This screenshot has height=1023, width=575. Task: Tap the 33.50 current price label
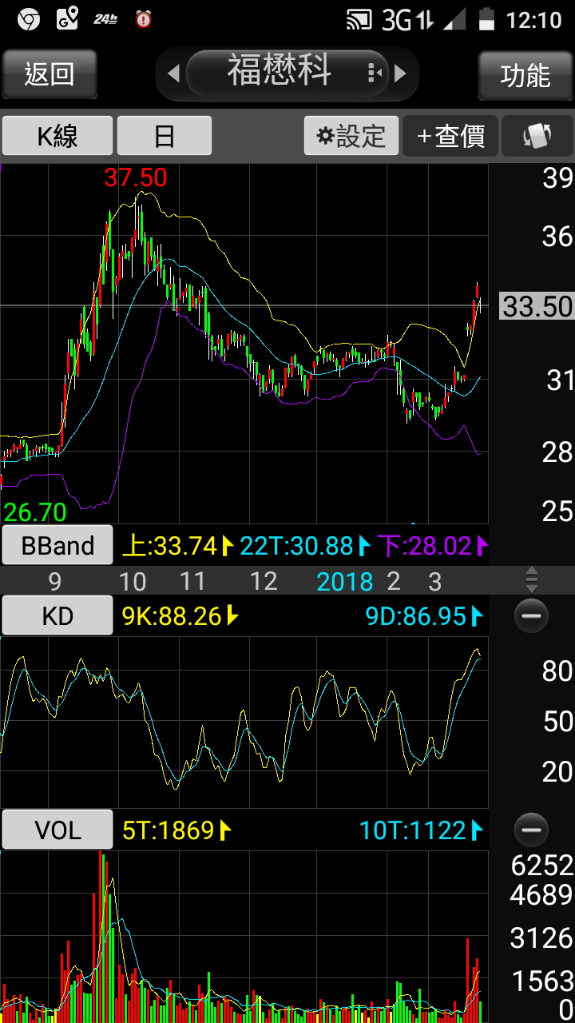(537, 306)
